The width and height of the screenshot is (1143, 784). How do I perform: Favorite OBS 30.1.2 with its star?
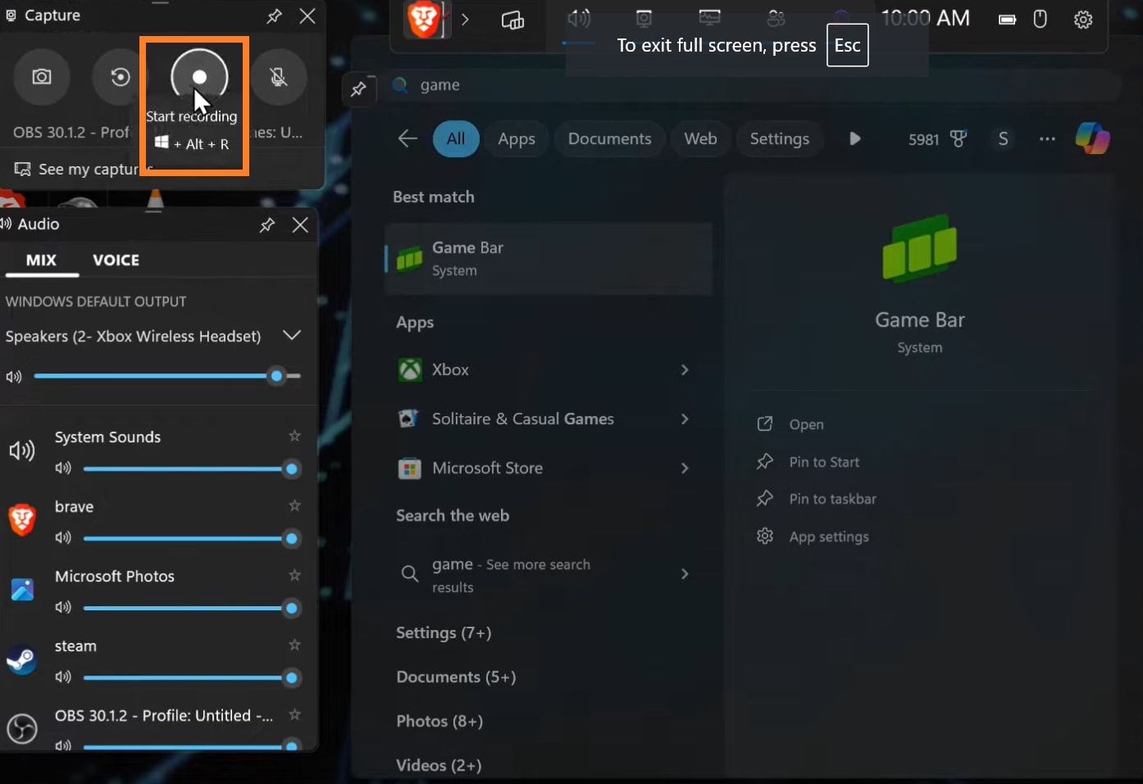[294, 714]
